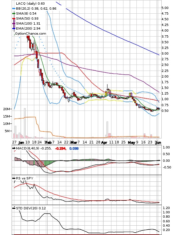
Task: Click the Mar month label on date axis
Action: pos(74,142)
